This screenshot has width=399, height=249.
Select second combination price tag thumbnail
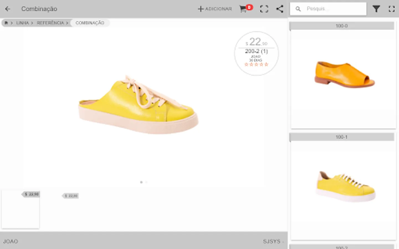click(71, 196)
